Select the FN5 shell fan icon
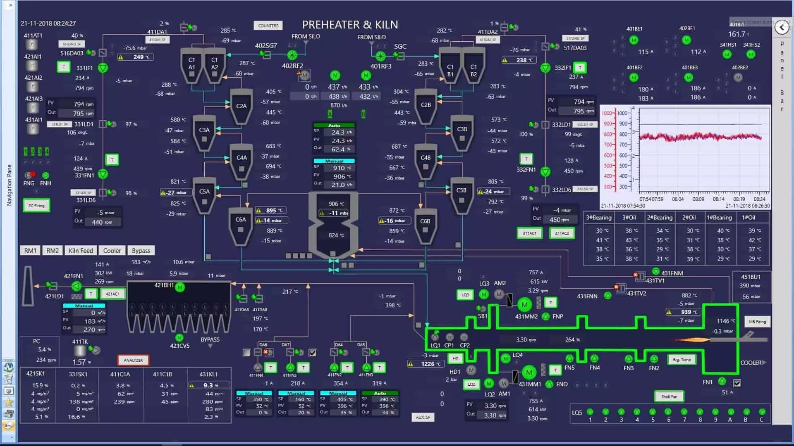Image resolution: width=794 pixels, height=446 pixels. tap(569, 358)
